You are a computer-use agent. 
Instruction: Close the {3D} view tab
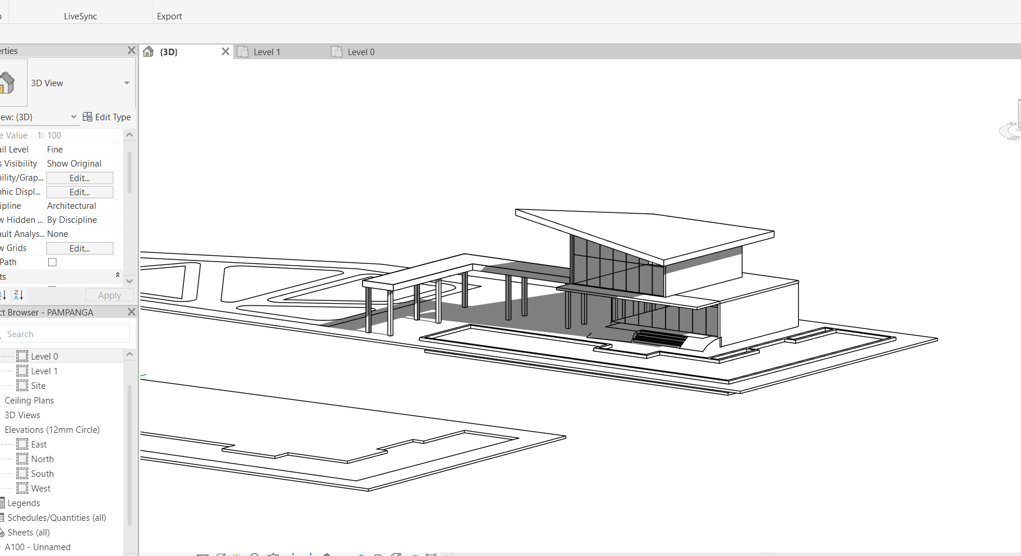[x=226, y=52]
